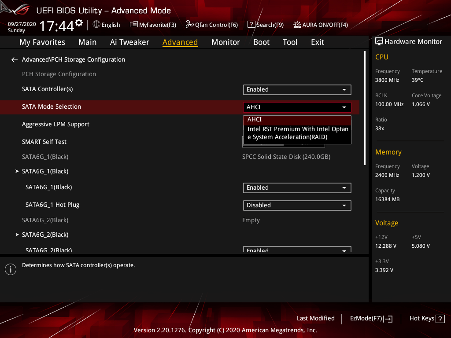Click the +3.3V value 3.392 V
Viewport: 451px width, 338px height.
pyautogui.click(x=384, y=271)
